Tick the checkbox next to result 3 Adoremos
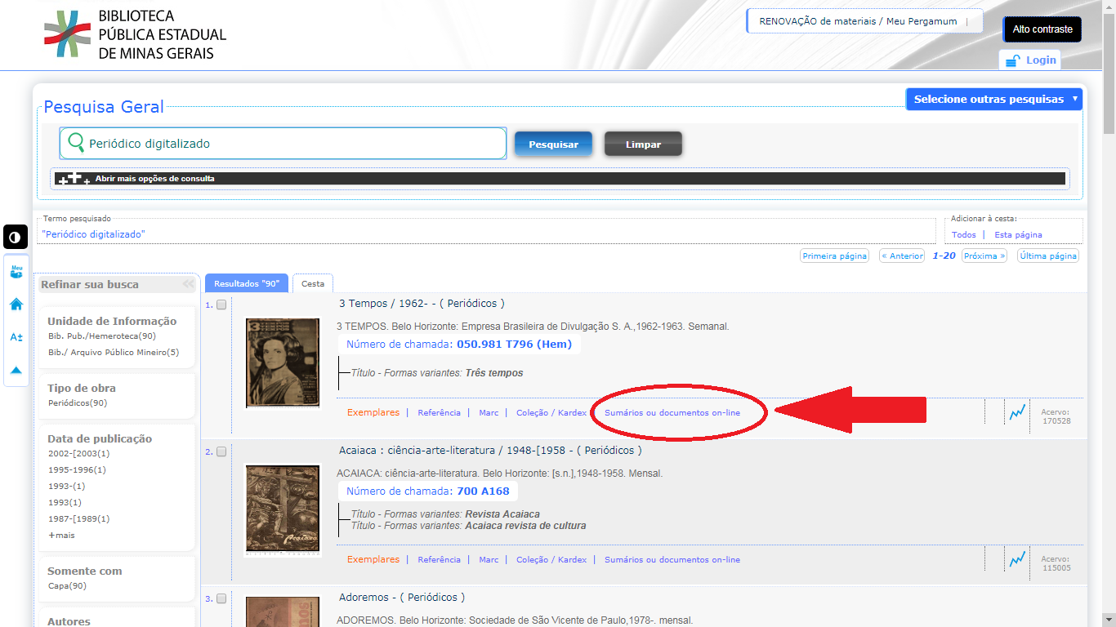1116x627 pixels. click(221, 599)
